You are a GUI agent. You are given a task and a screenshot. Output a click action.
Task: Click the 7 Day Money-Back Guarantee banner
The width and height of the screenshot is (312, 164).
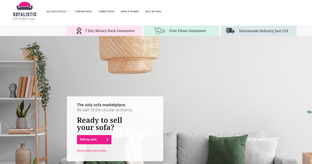tap(105, 31)
